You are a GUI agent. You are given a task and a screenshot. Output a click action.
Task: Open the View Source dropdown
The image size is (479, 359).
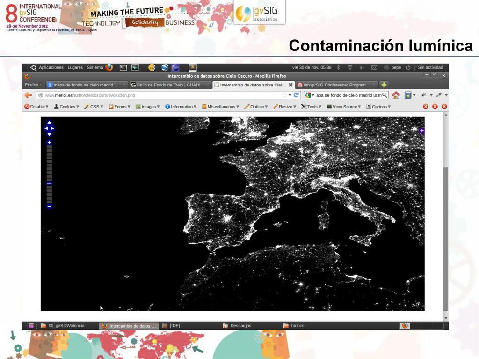click(x=344, y=107)
